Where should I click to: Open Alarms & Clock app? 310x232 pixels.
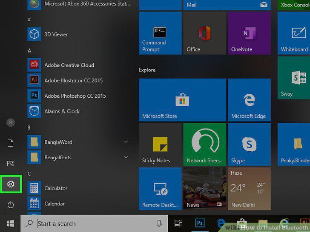coord(79,111)
